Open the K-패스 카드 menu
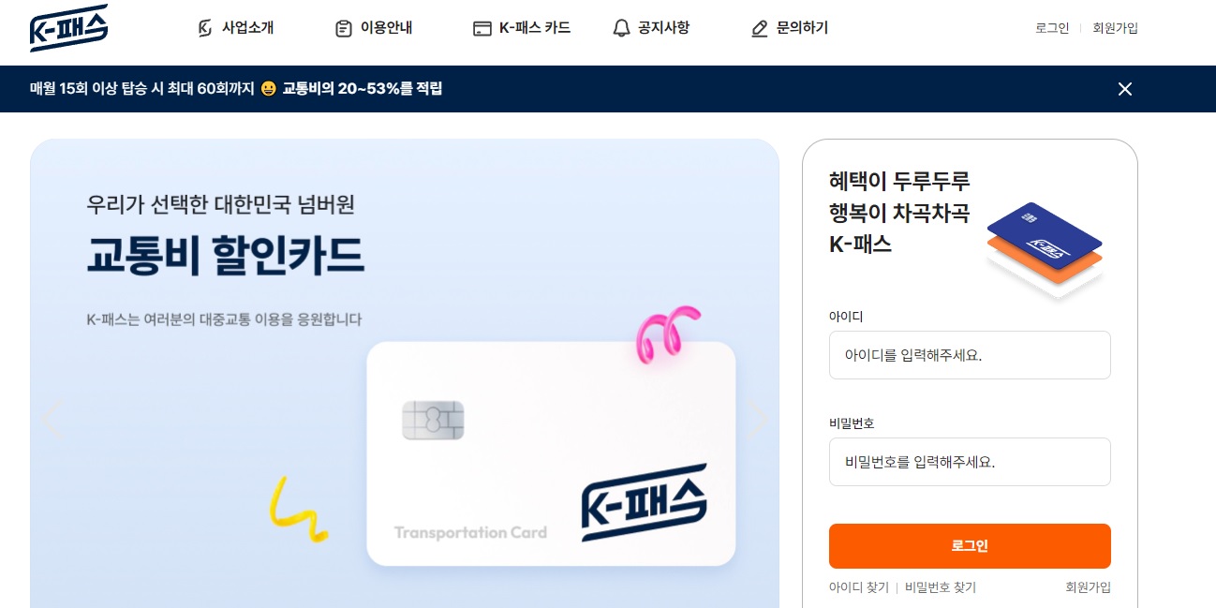The height and width of the screenshot is (608, 1216). [x=522, y=28]
